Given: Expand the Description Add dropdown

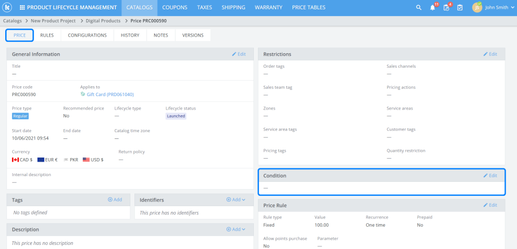Looking at the screenshot, I should pyautogui.click(x=236, y=229).
